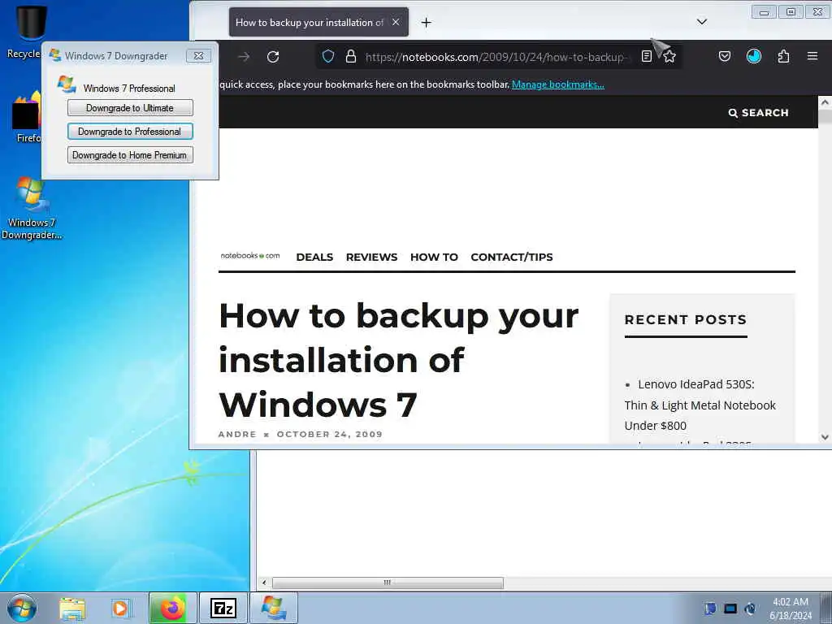Click the Windows 7 Downgrader title bar icon
The height and width of the screenshot is (624, 832).
54,55
